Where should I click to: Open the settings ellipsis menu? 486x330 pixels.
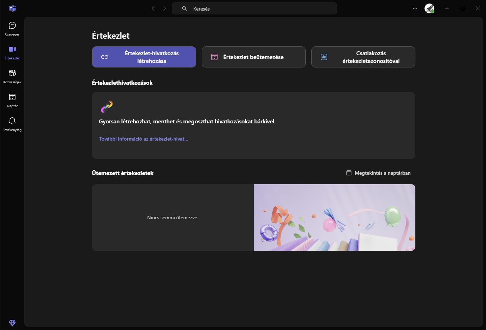click(415, 8)
